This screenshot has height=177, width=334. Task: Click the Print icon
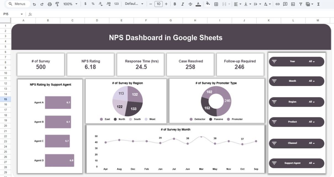tap(50, 4)
